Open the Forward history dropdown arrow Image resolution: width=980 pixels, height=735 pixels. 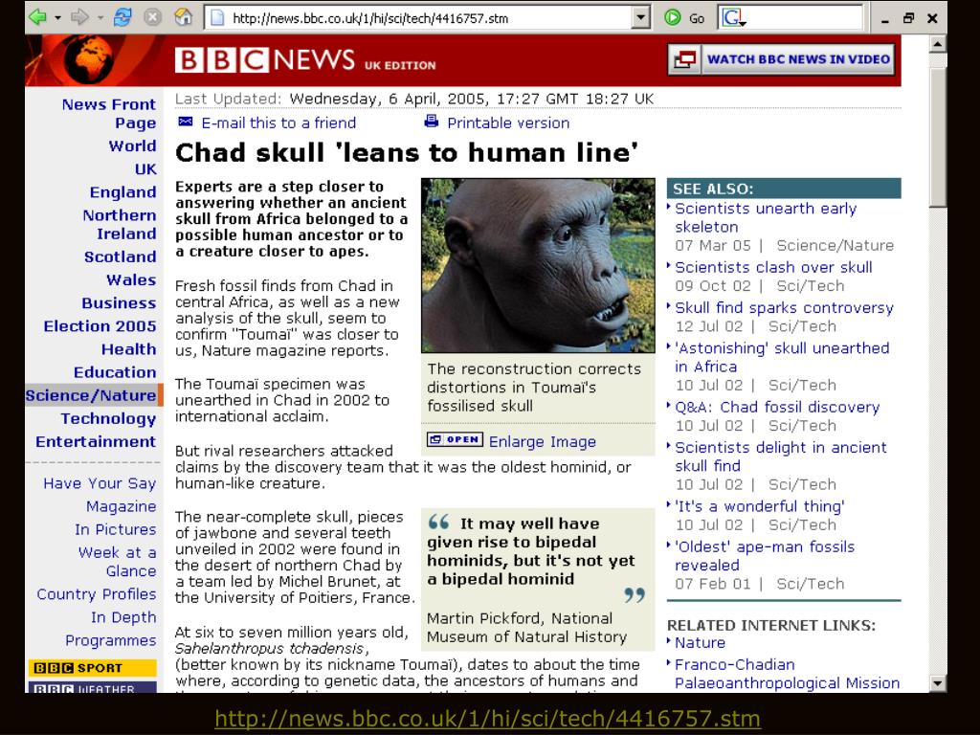(x=100, y=17)
